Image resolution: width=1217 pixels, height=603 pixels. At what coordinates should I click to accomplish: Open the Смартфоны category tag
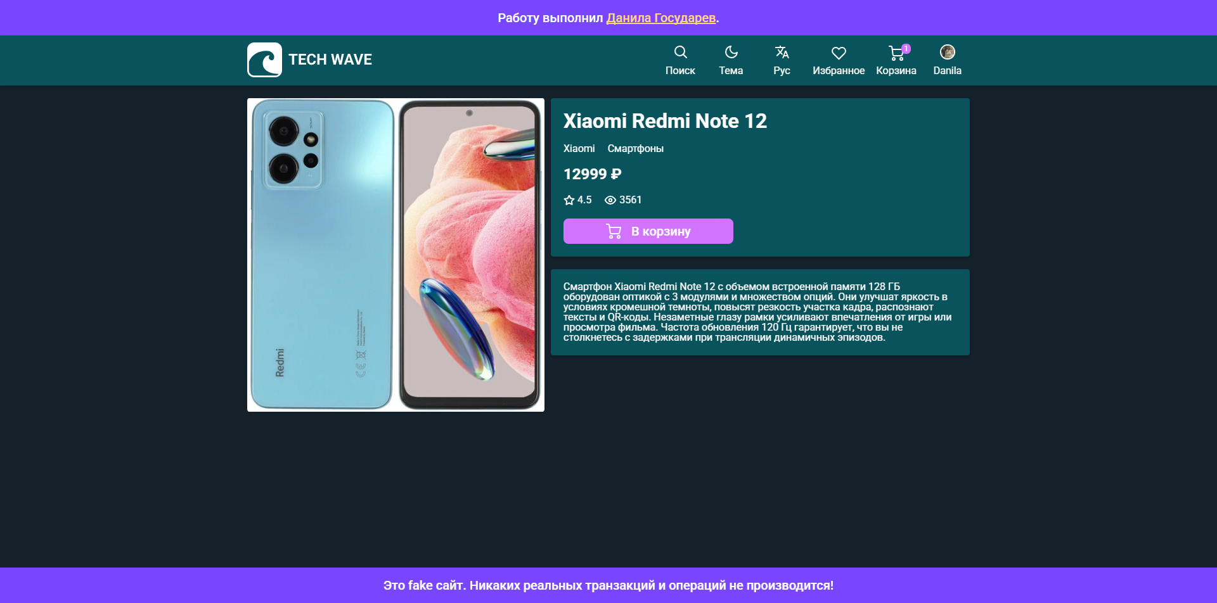[635, 148]
